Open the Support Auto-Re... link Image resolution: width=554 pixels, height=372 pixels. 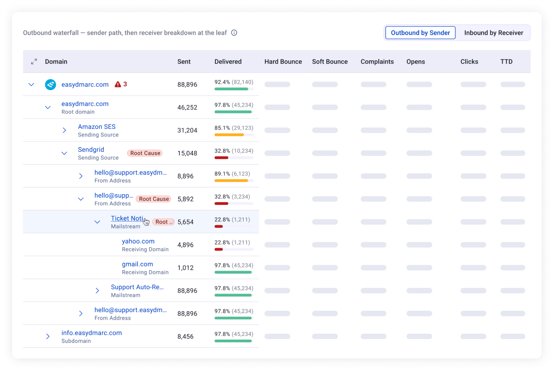coord(137,287)
